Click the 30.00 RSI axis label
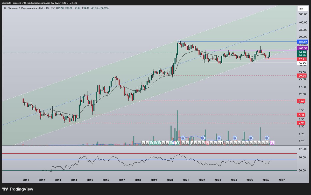Viewport: 311px width, 195px height. pos(303,170)
